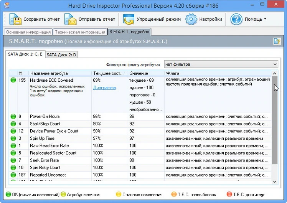Open the attribute flag filter dropdown
Viewport: 287px width, 203px height.
coord(221,64)
